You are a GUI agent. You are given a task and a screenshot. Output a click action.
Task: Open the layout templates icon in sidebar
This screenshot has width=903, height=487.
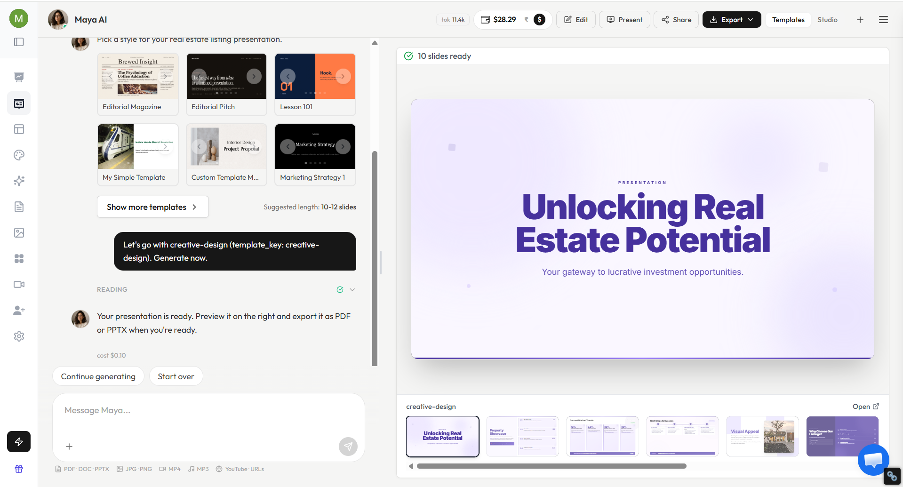19,129
